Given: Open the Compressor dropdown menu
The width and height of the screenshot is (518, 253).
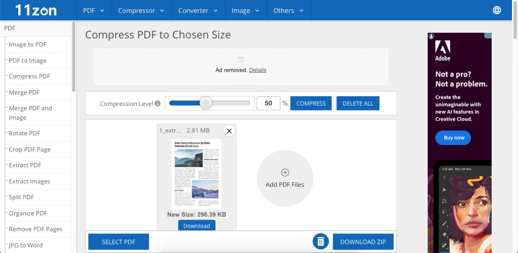Looking at the screenshot, I should coord(139,11).
